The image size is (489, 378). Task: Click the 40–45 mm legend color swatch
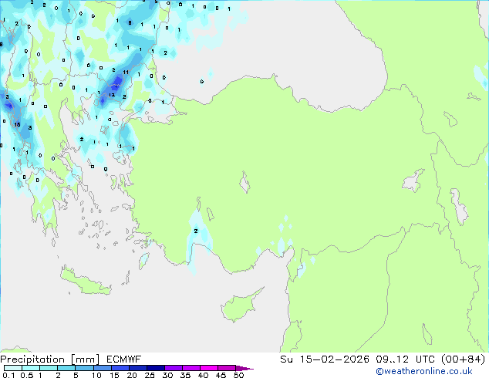(209, 368)
